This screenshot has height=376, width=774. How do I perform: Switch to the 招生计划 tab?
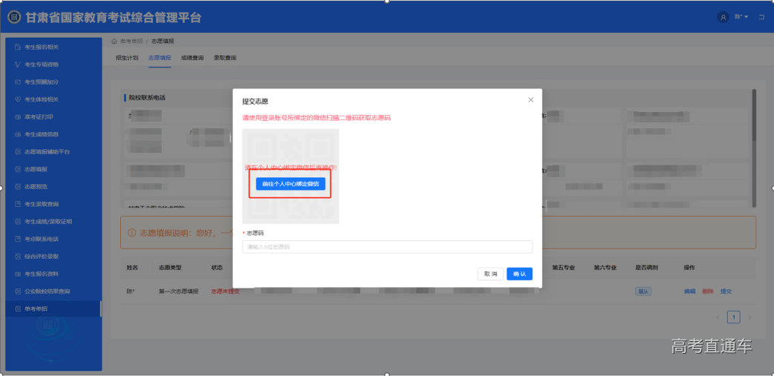[x=127, y=58]
